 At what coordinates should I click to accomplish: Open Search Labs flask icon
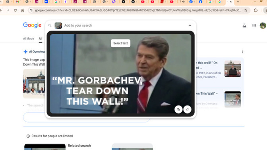point(244,25)
